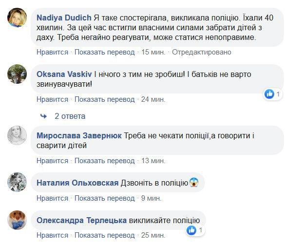
Task: Click the reply arrow icon beside 2 ответа
Action: (43, 116)
